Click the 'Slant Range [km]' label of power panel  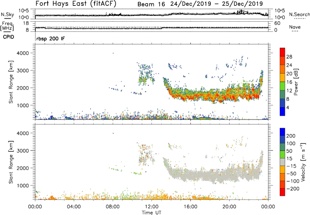[11, 82]
